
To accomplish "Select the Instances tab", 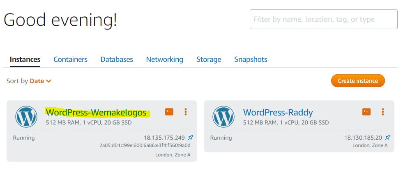I will coord(25,59).
